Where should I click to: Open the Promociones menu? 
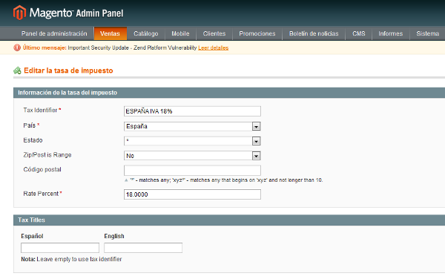pos(257,33)
